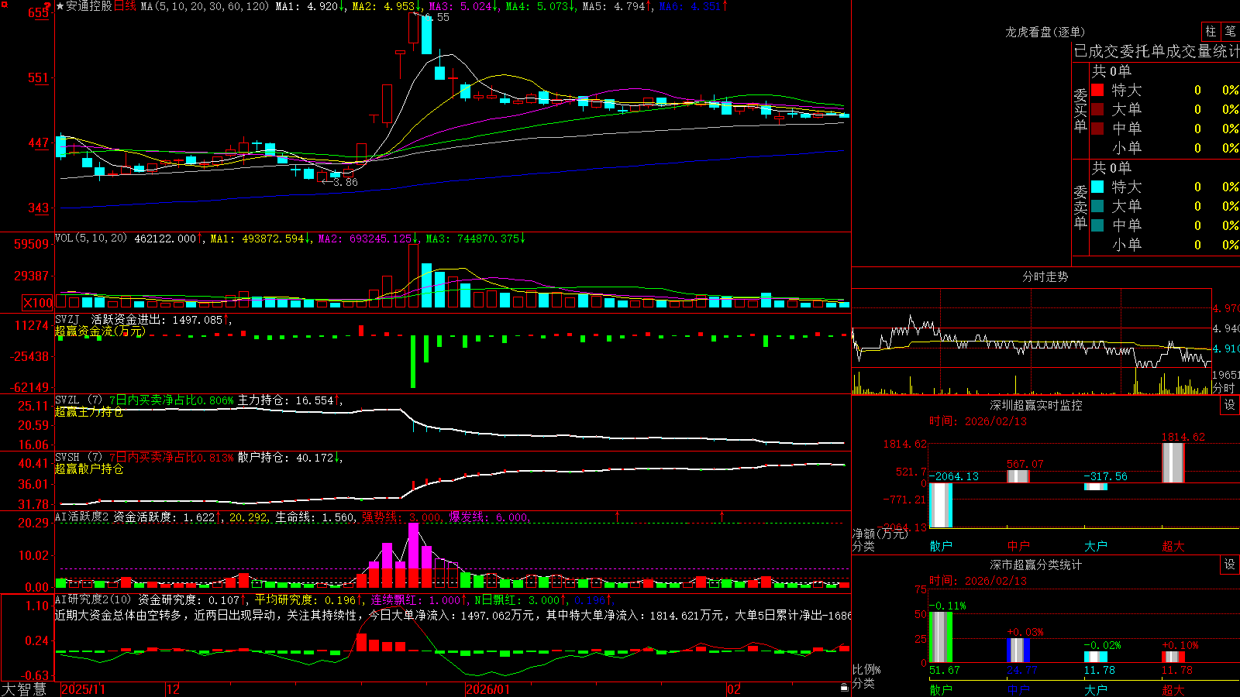Viewport: 1240px width, 697px height.
Task: Open 设 settings for 深圳超赢实时监控
Action: tap(1230, 405)
